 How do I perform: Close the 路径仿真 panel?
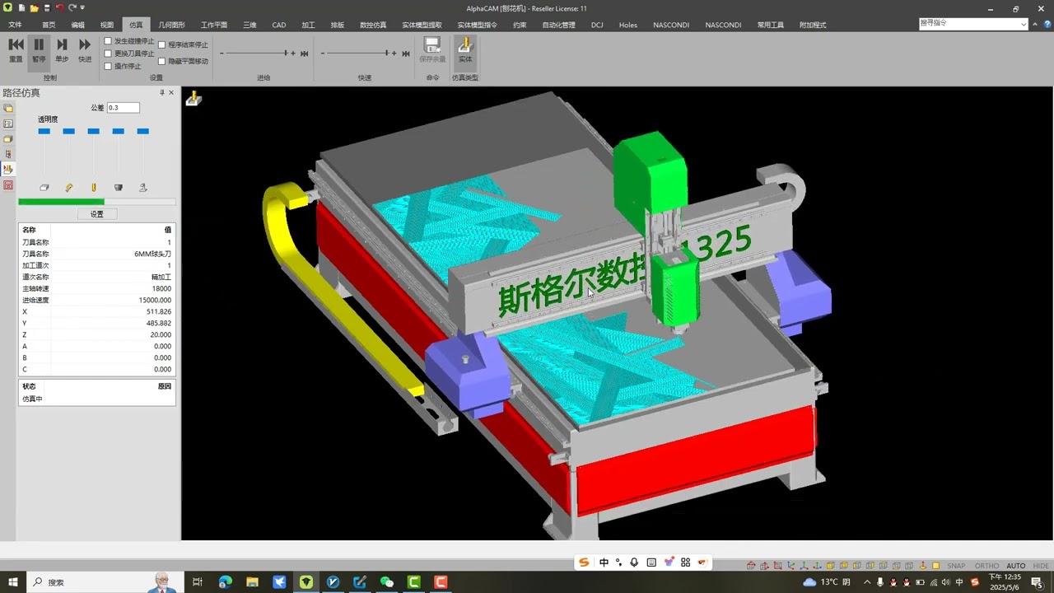171,93
